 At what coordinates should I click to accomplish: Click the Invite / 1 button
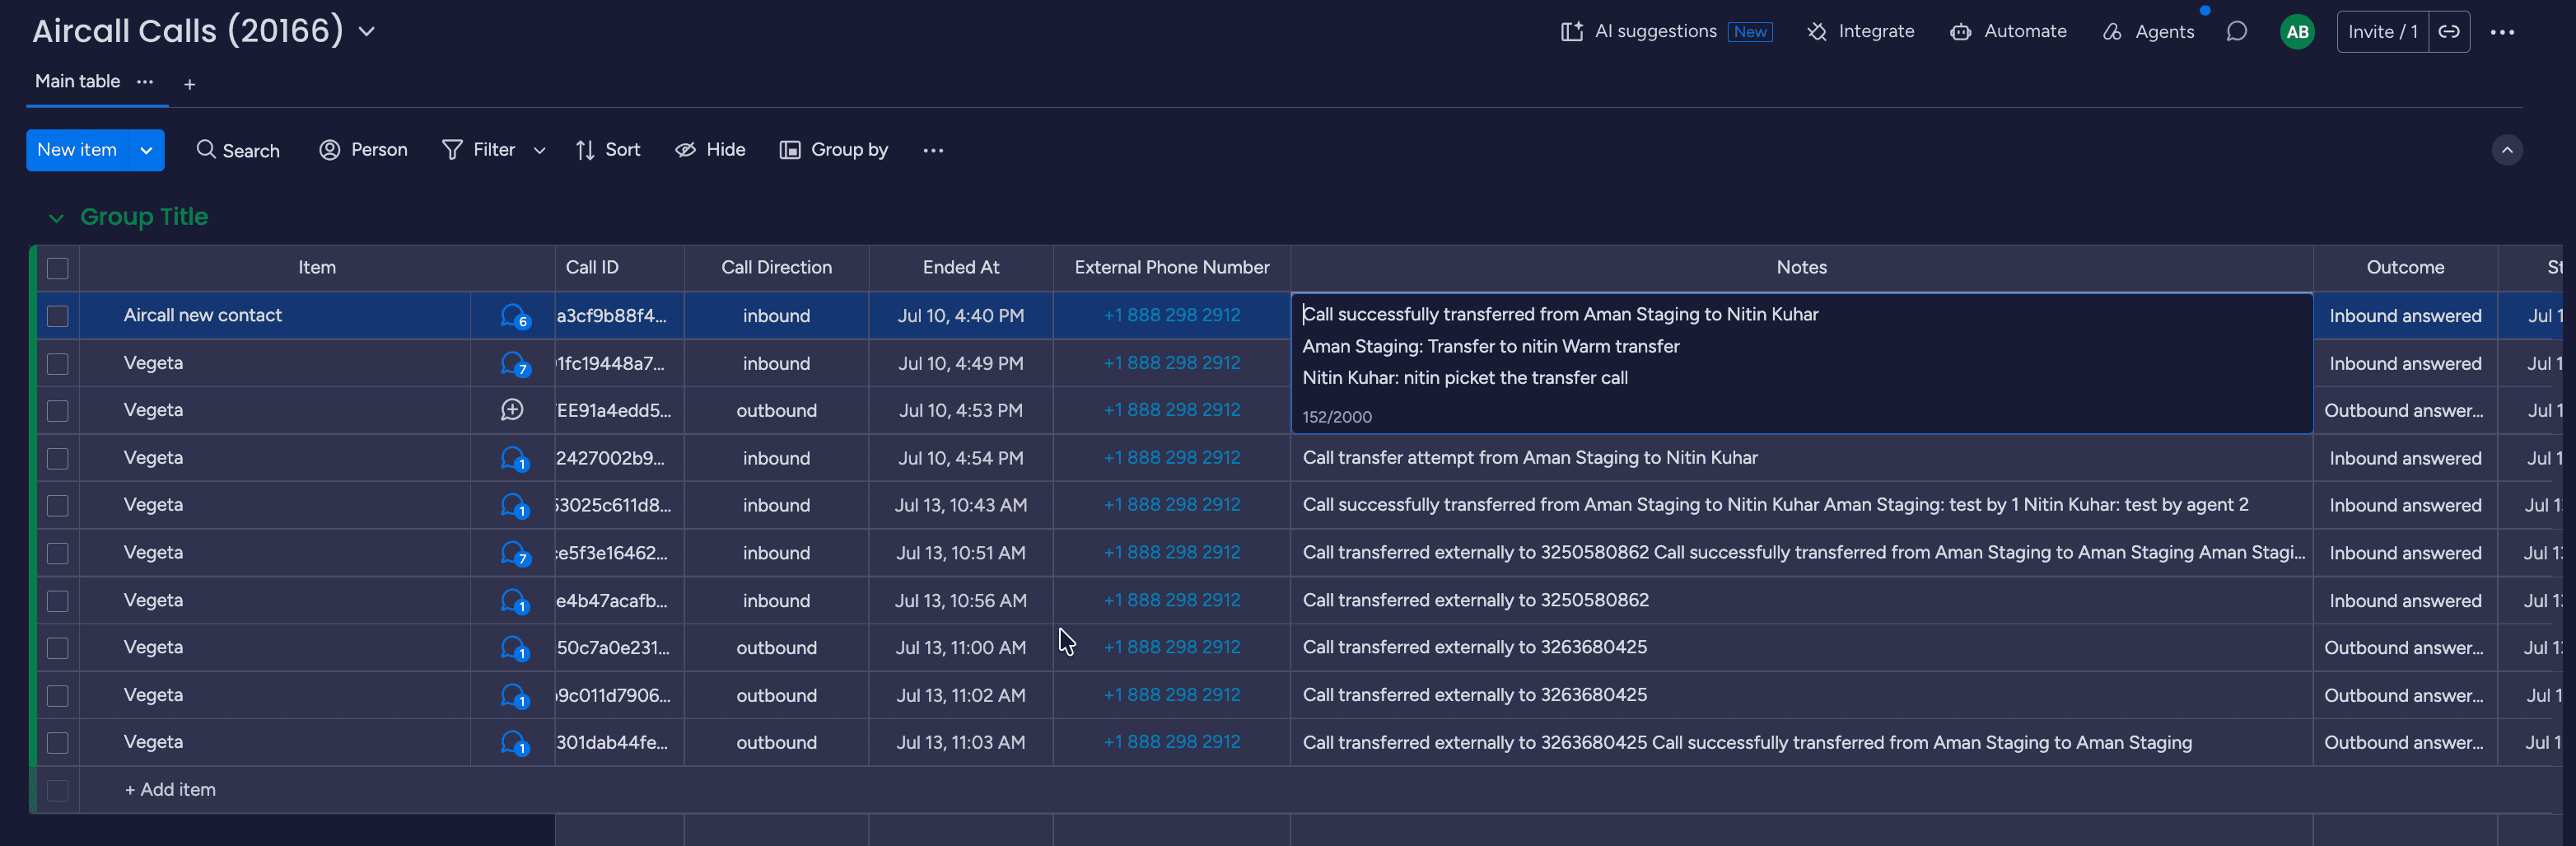tap(2382, 32)
